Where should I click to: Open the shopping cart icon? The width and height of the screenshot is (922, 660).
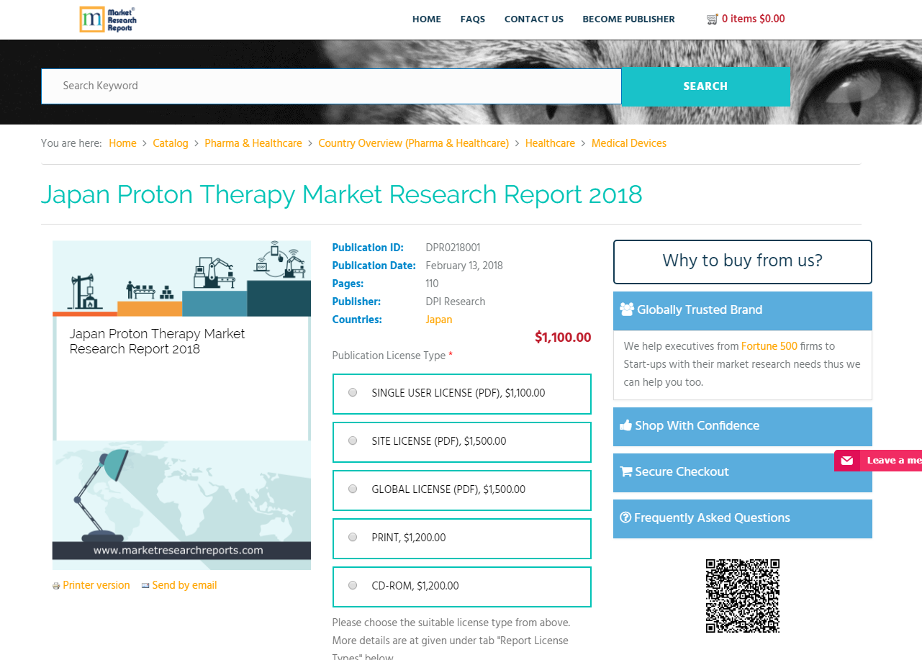point(713,19)
